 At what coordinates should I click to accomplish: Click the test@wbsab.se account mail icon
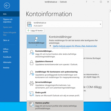(29, 24)
